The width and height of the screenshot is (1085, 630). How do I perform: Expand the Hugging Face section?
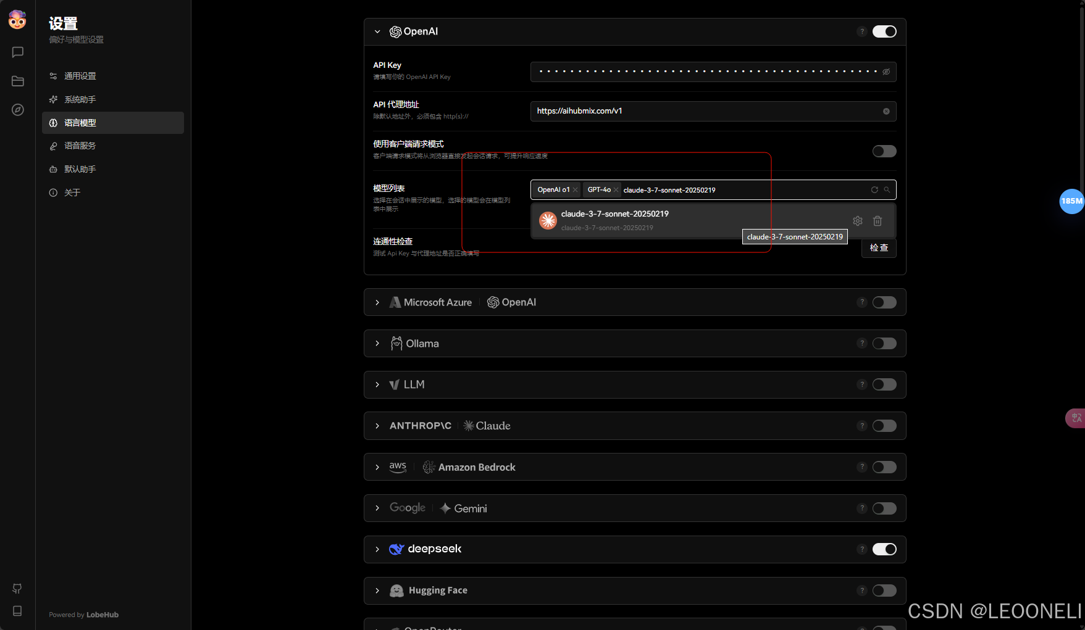(x=377, y=591)
